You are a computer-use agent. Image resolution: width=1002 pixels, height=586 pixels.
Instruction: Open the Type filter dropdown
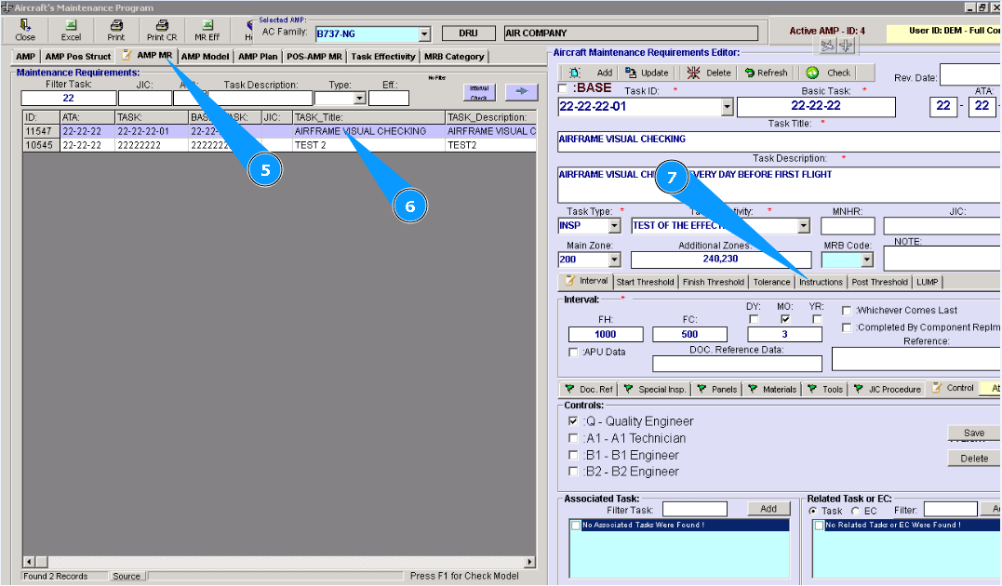[360, 99]
